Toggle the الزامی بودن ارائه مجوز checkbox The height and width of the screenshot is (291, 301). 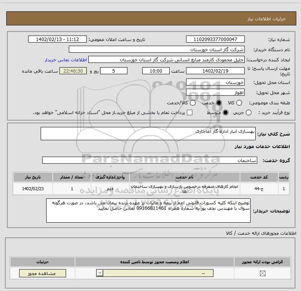point(262,273)
